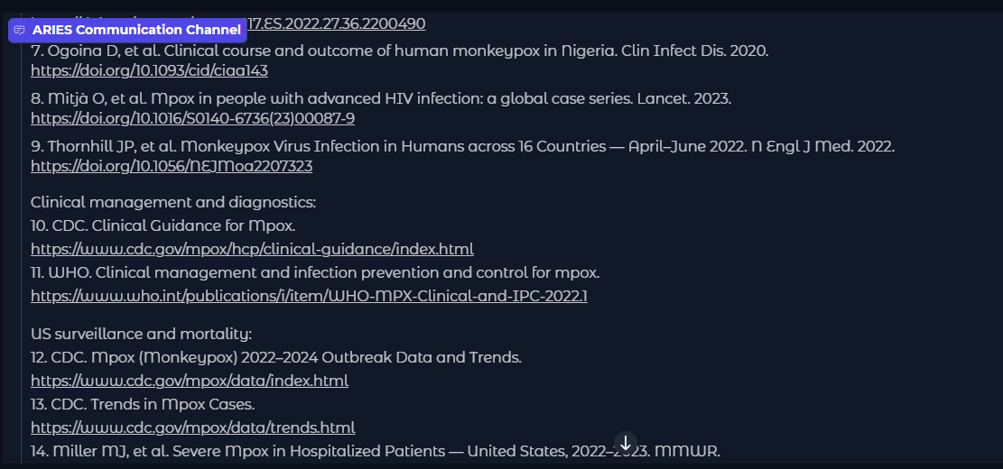Click the "Clinical management and diagnostics" heading
This screenshot has width=1003, height=469.
[x=173, y=202]
